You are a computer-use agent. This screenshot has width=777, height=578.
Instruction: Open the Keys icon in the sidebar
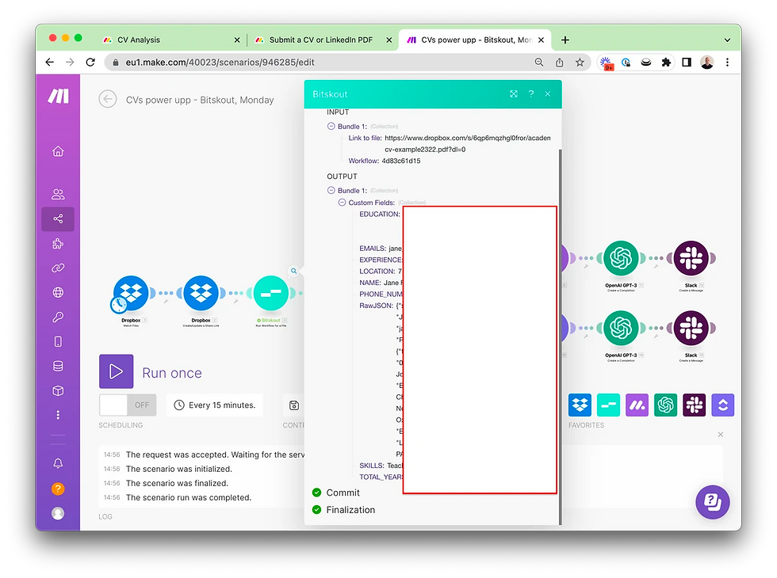(x=58, y=317)
